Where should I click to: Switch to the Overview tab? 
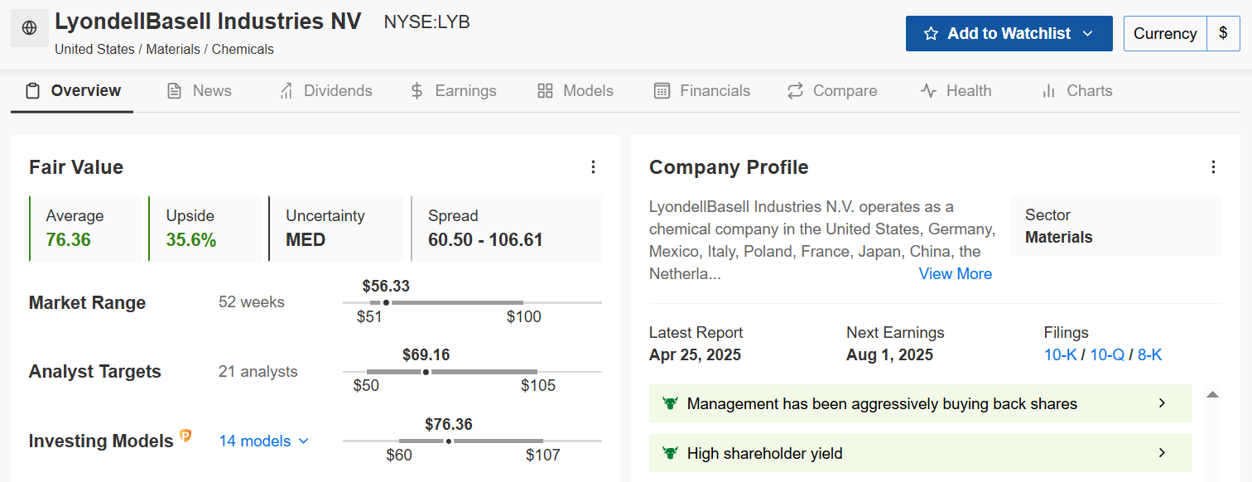point(72,91)
